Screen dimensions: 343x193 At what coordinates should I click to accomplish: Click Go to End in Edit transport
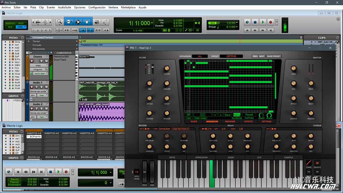(271, 30)
